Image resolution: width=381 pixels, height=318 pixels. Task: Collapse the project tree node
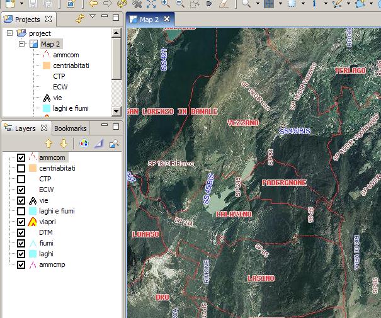coord(9,33)
